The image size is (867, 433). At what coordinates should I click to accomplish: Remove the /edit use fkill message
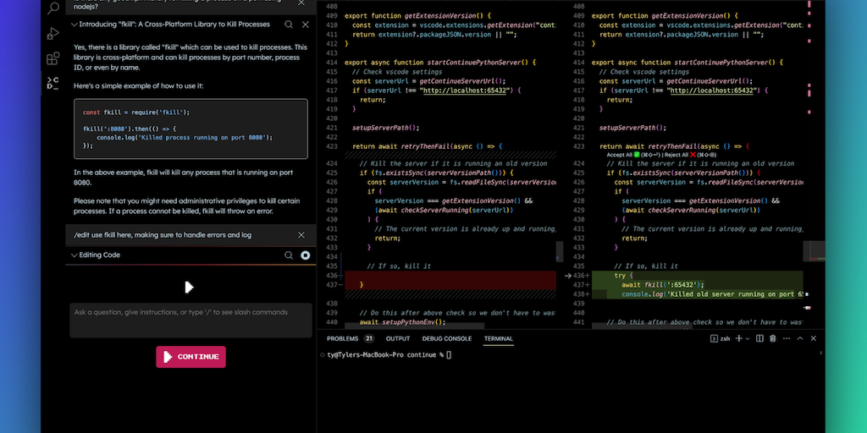tap(301, 235)
